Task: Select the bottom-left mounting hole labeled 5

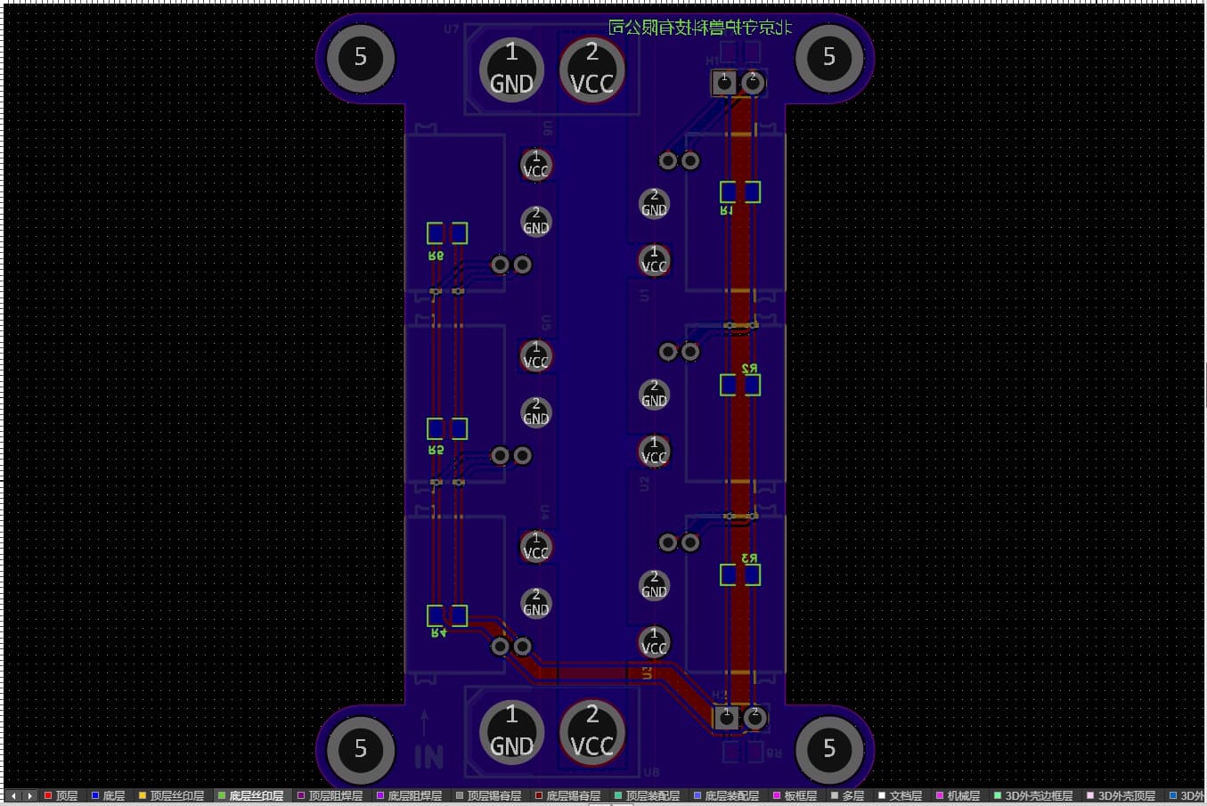Action: pos(361,749)
